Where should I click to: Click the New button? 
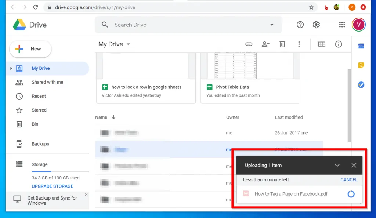pyautogui.click(x=30, y=49)
